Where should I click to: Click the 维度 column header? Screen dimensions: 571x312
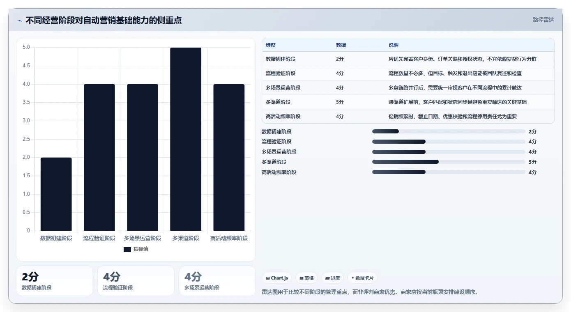tap(271, 45)
